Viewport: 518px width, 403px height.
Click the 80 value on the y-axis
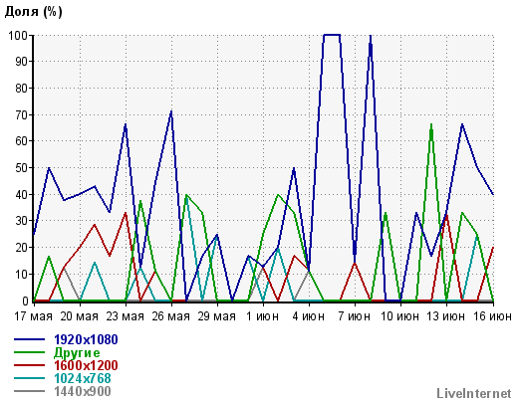pos(22,89)
